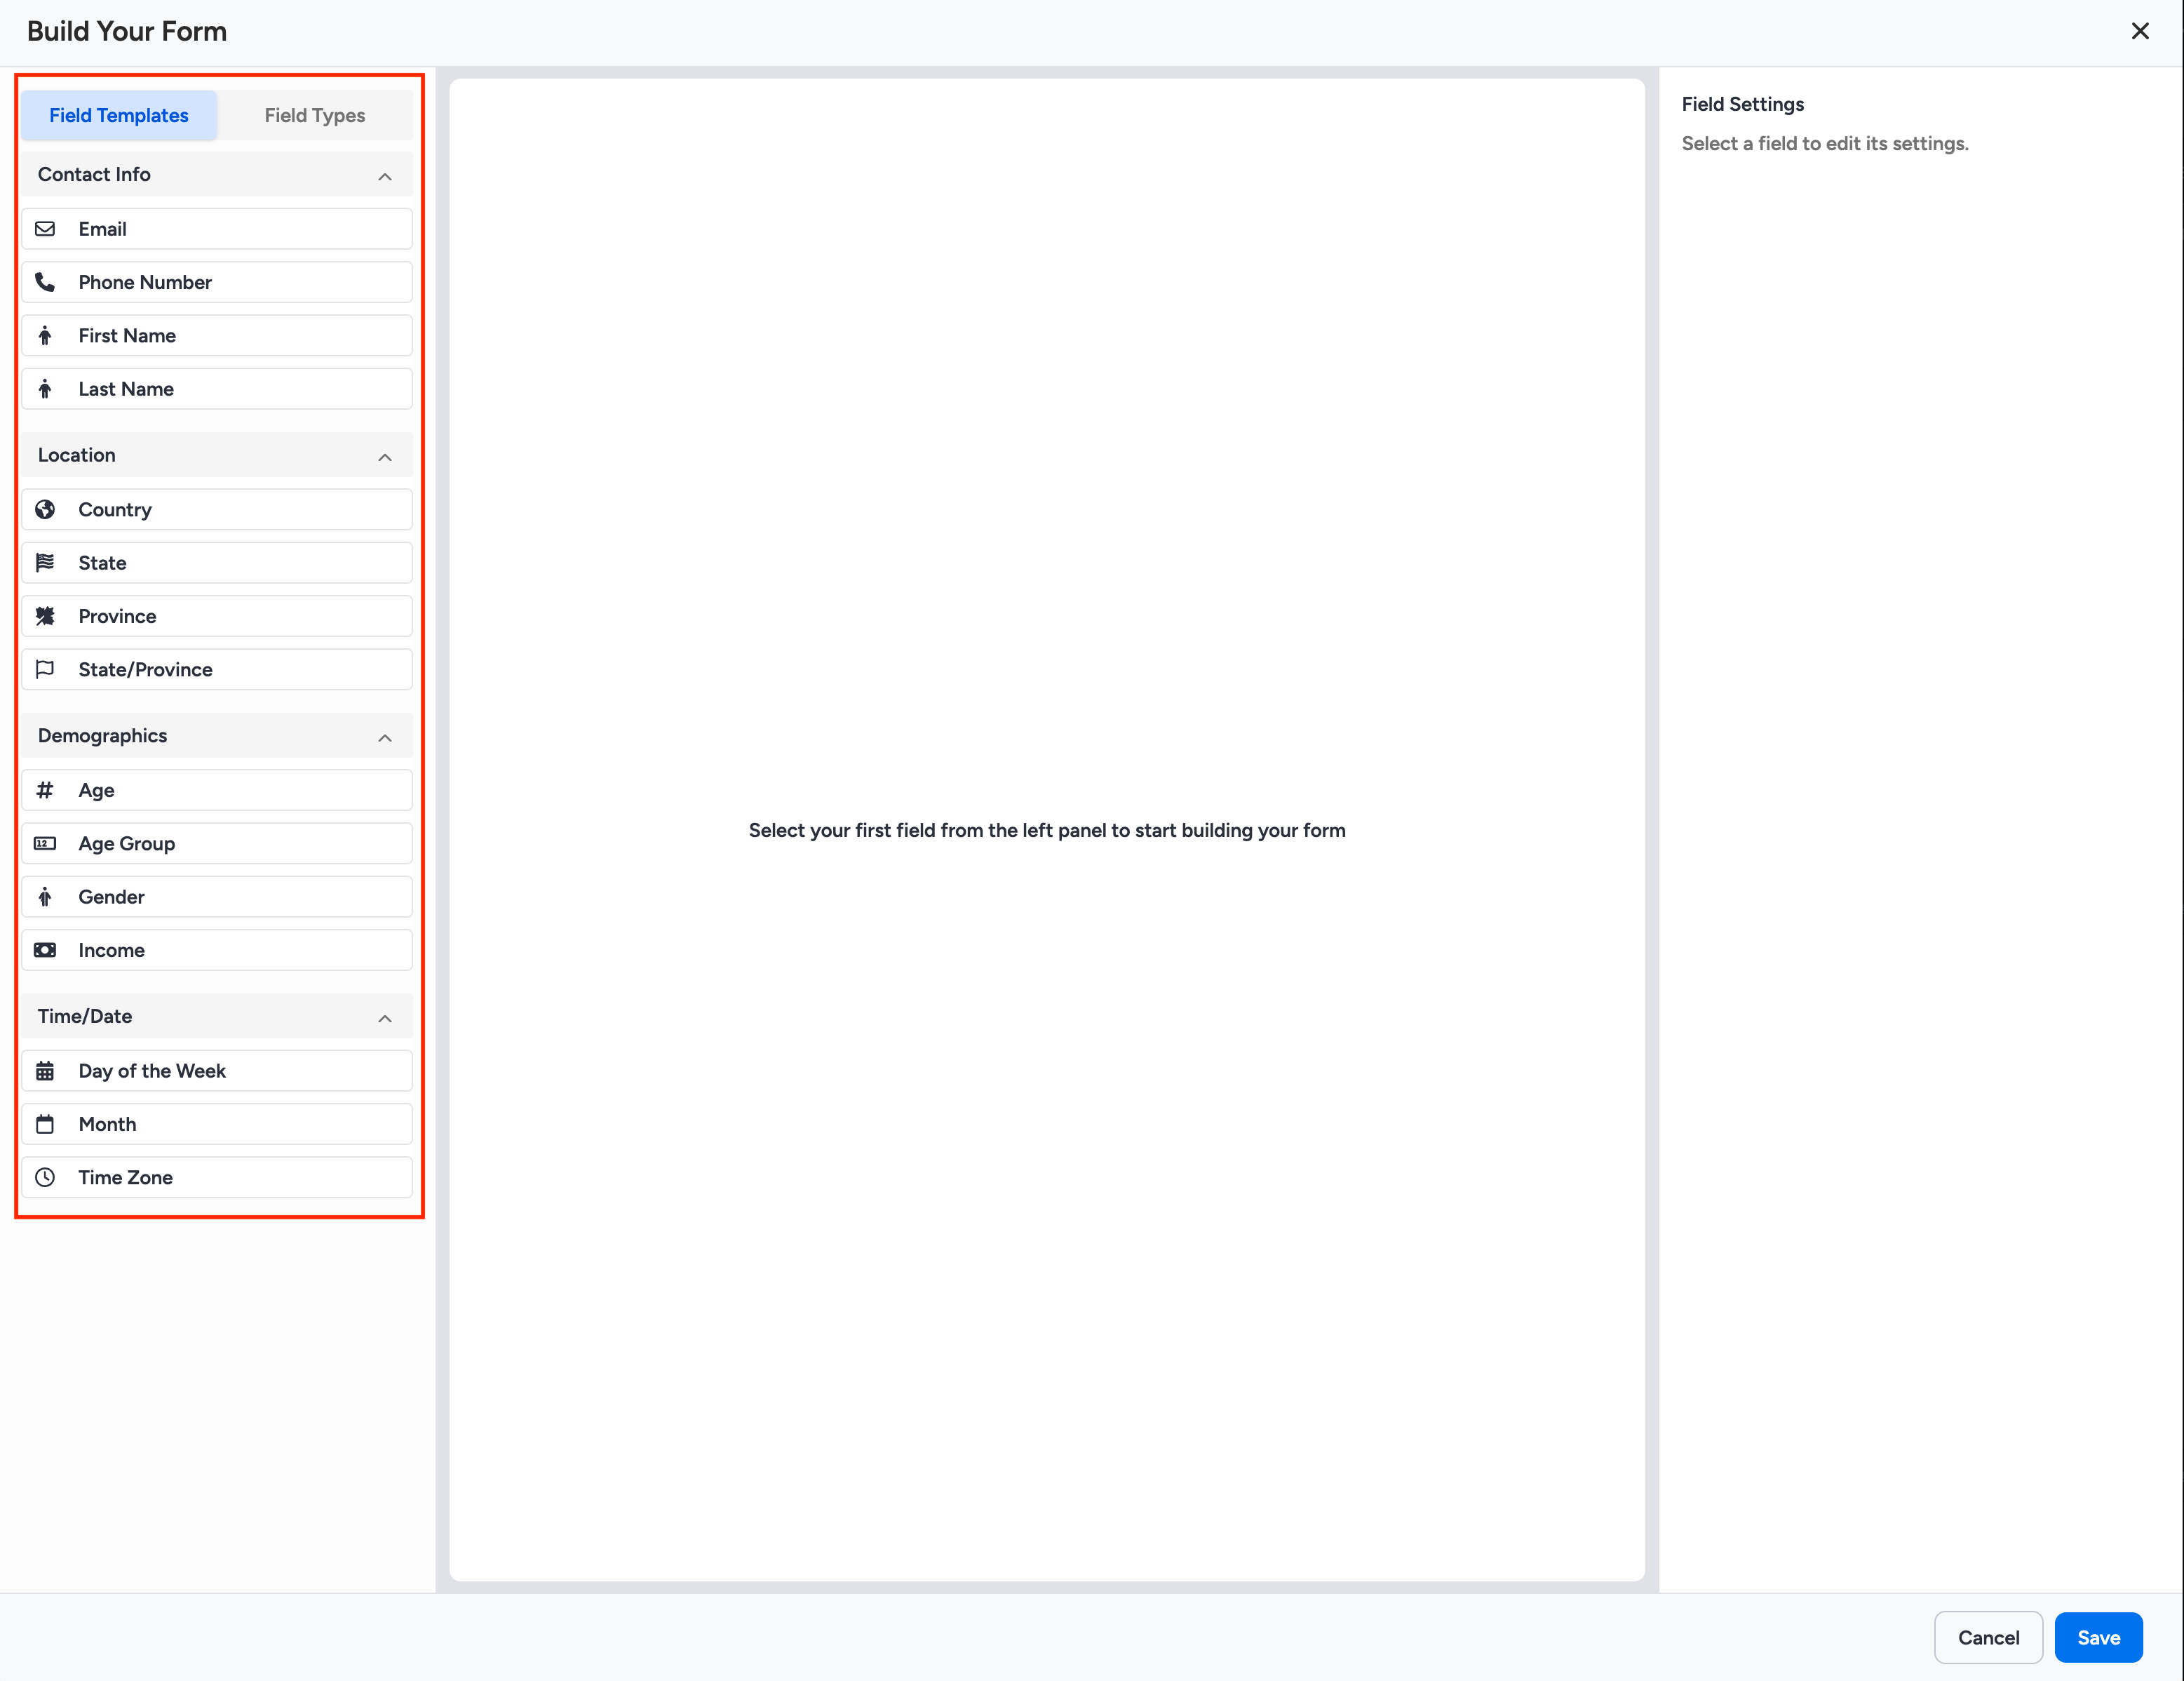Click the calendar icon beside Month
The width and height of the screenshot is (2184, 1681).
click(x=45, y=1125)
